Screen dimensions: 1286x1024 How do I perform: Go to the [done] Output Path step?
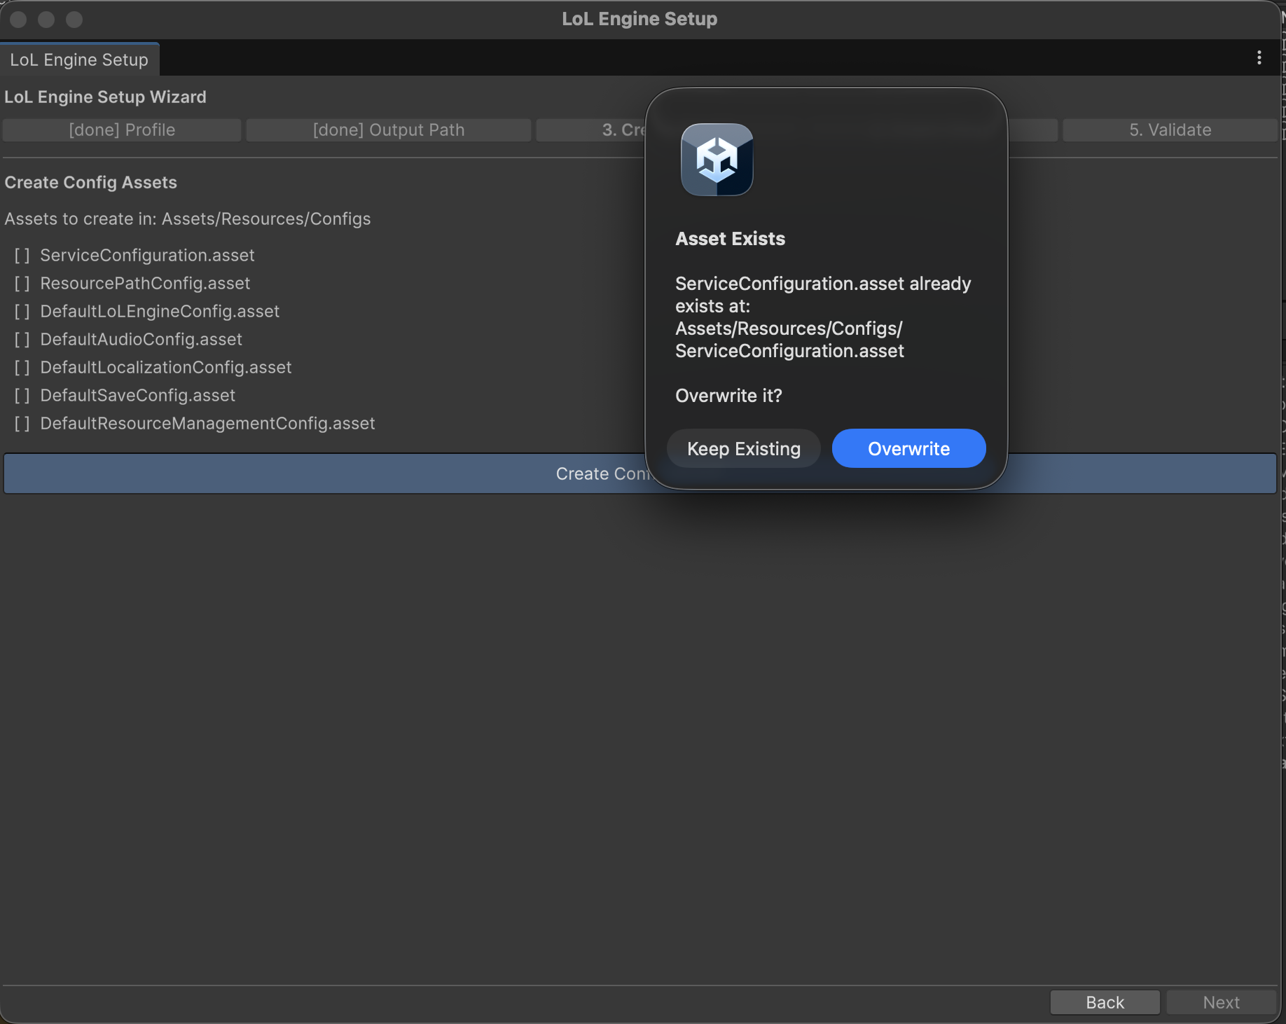(389, 130)
